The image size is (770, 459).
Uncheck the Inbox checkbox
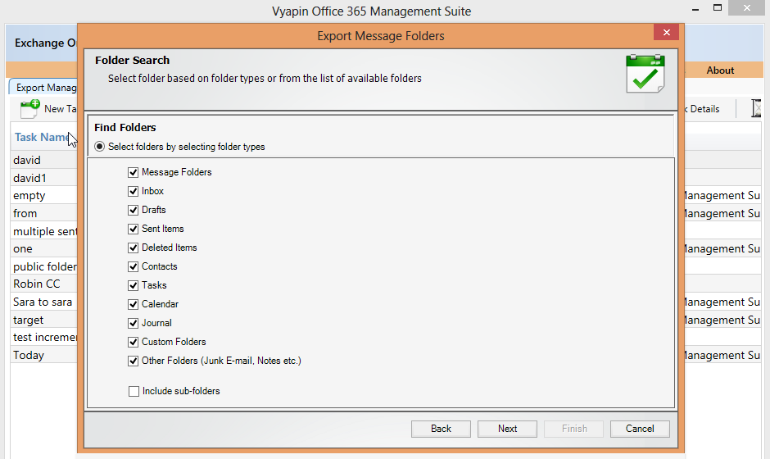pos(133,191)
